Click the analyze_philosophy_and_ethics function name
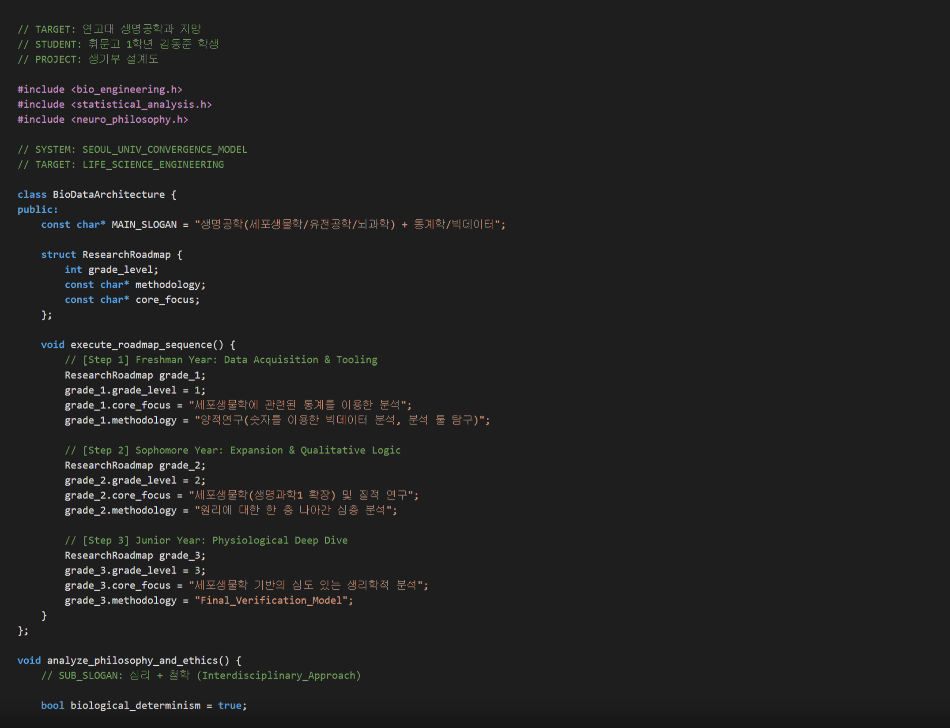 (x=132, y=660)
